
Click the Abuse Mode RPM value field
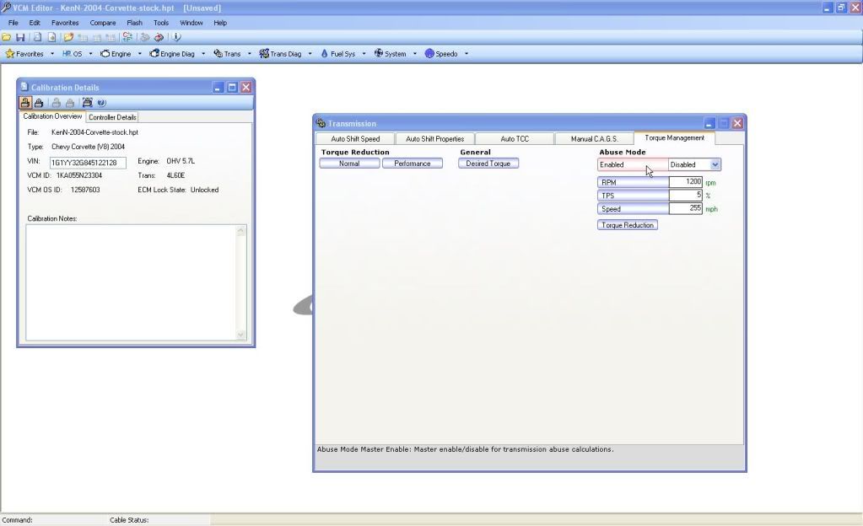click(685, 182)
